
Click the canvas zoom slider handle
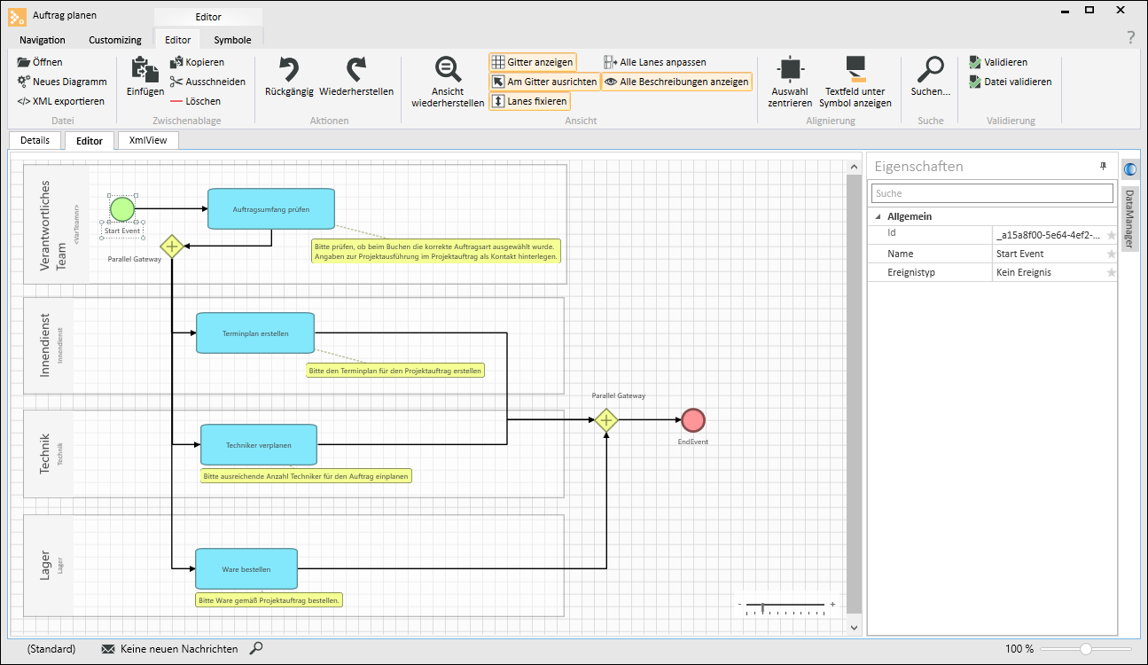click(762, 606)
